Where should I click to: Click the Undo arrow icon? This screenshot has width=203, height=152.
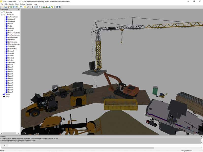(x=25, y=7)
